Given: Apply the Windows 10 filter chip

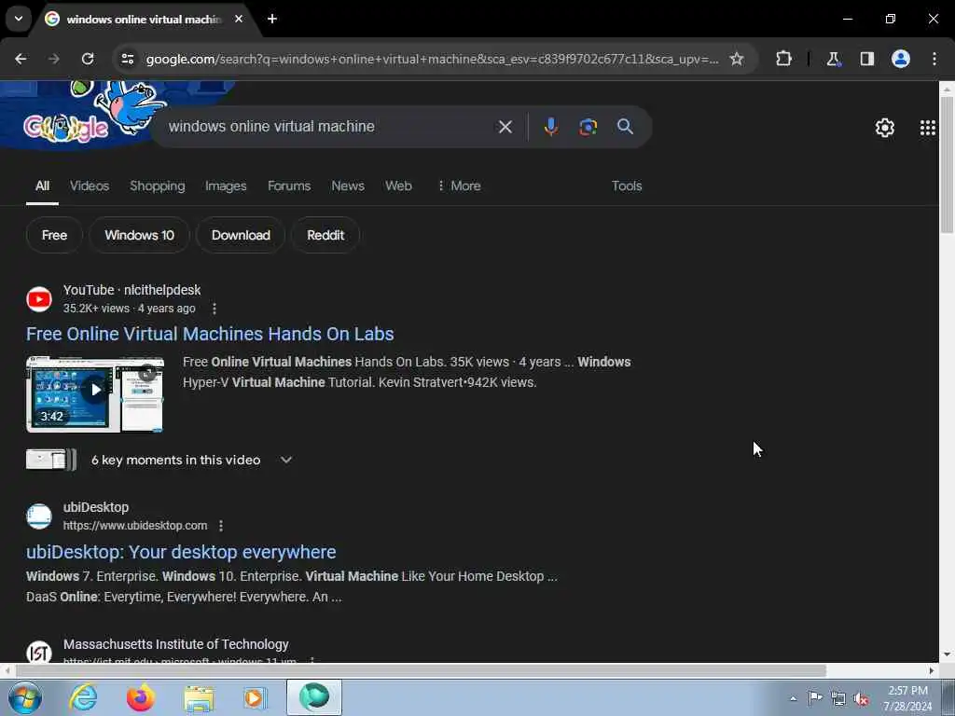Looking at the screenshot, I should [140, 235].
